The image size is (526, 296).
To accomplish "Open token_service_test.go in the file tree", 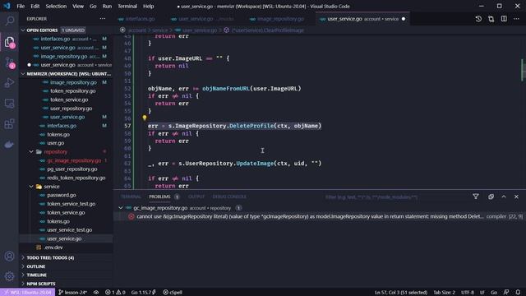I will click(x=72, y=204).
